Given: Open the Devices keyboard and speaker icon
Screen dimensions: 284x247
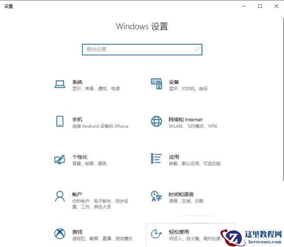Looking at the screenshot, I should point(156,84).
